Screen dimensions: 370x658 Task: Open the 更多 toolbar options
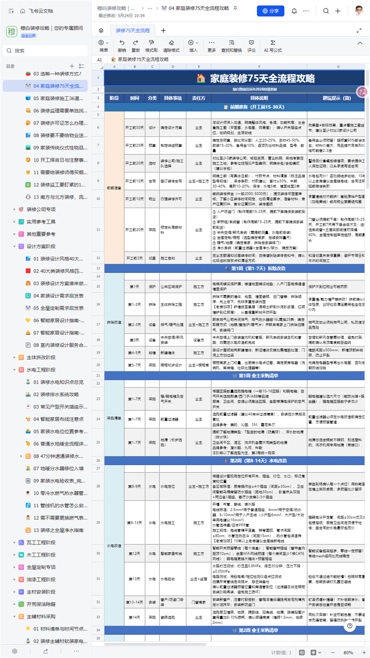pyautogui.click(x=212, y=46)
